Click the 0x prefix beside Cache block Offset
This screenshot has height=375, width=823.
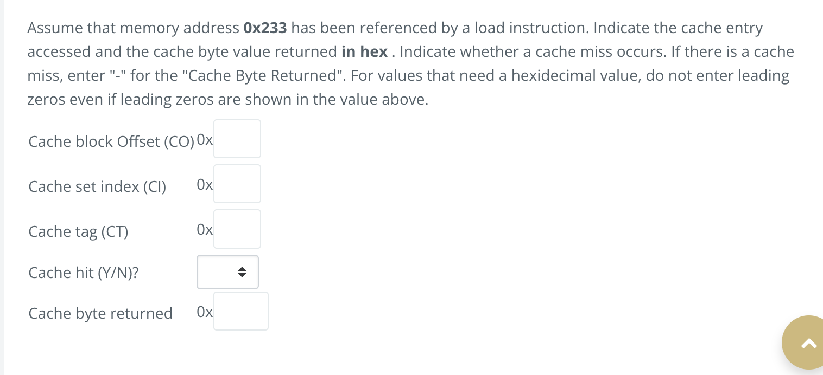tap(205, 139)
